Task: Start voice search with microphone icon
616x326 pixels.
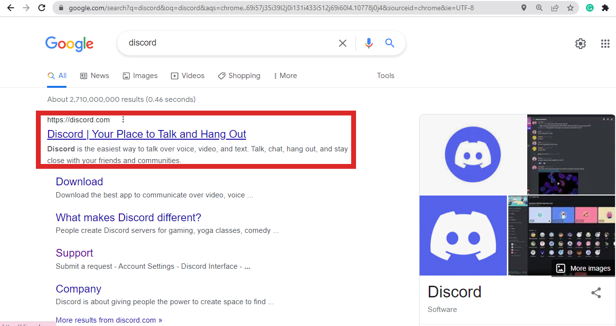Action: 369,43
